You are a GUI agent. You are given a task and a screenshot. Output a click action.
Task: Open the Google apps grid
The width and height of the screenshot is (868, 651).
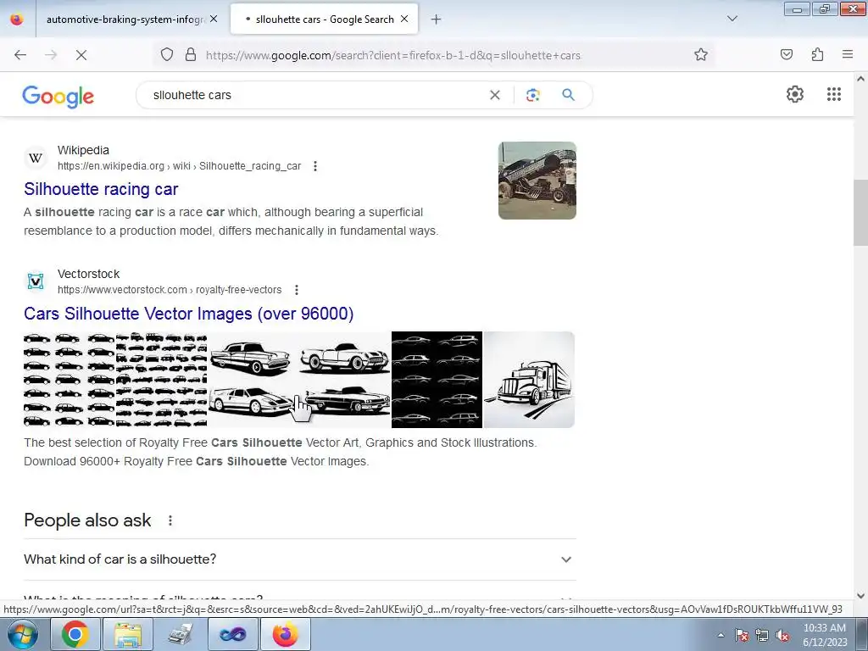click(834, 94)
